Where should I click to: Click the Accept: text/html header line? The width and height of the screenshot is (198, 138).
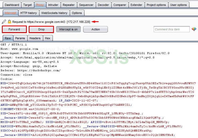[x=78, y=58]
